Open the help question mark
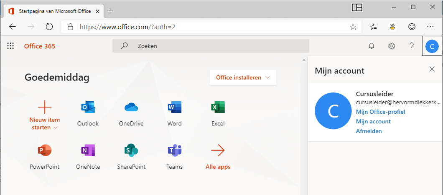The width and height of the screenshot is (443, 195). [x=412, y=46]
